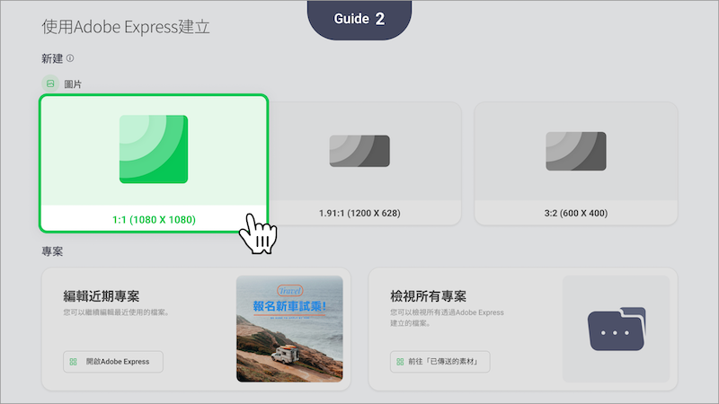This screenshot has height=404, width=719.
Task: Select the 圖片 category label
Action: [74, 83]
